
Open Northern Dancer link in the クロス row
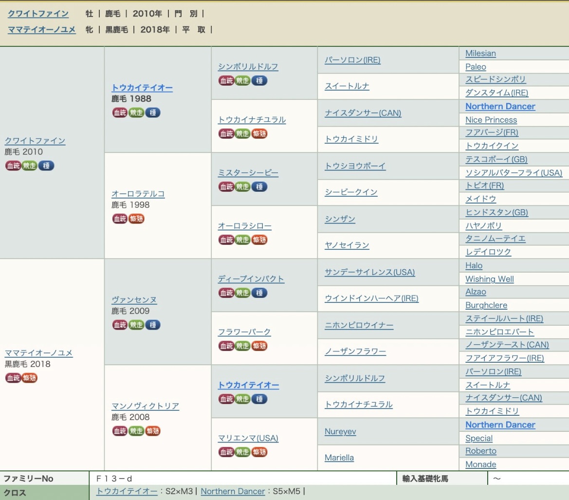point(233,491)
